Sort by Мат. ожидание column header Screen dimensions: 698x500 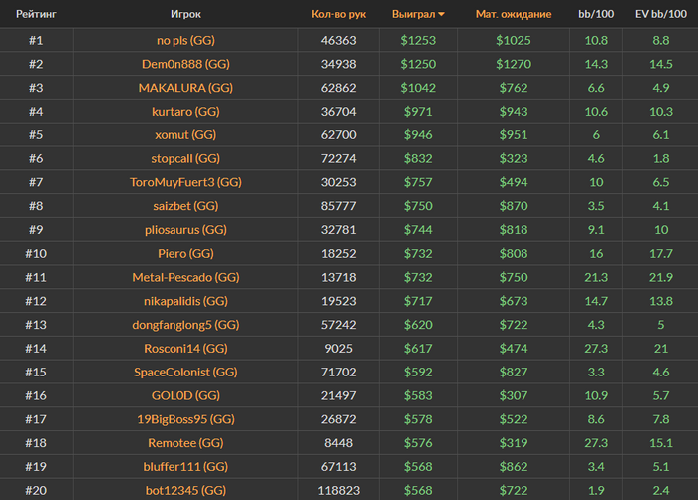pyautogui.click(x=513, y=15)
